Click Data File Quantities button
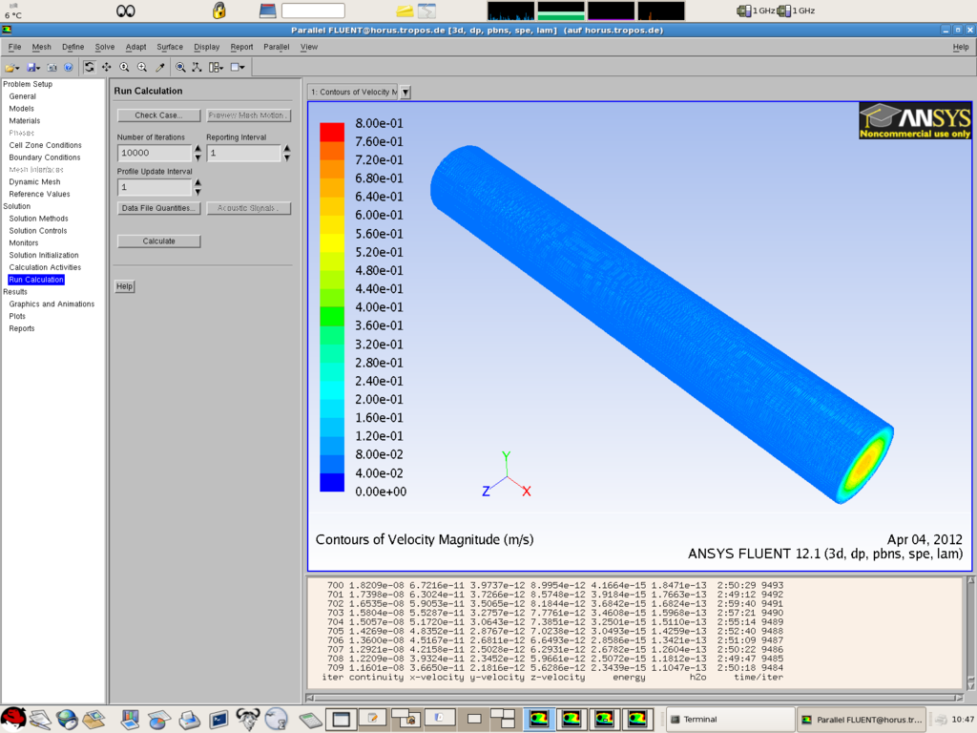Screen dimensions: 977x733 [158, 208]
